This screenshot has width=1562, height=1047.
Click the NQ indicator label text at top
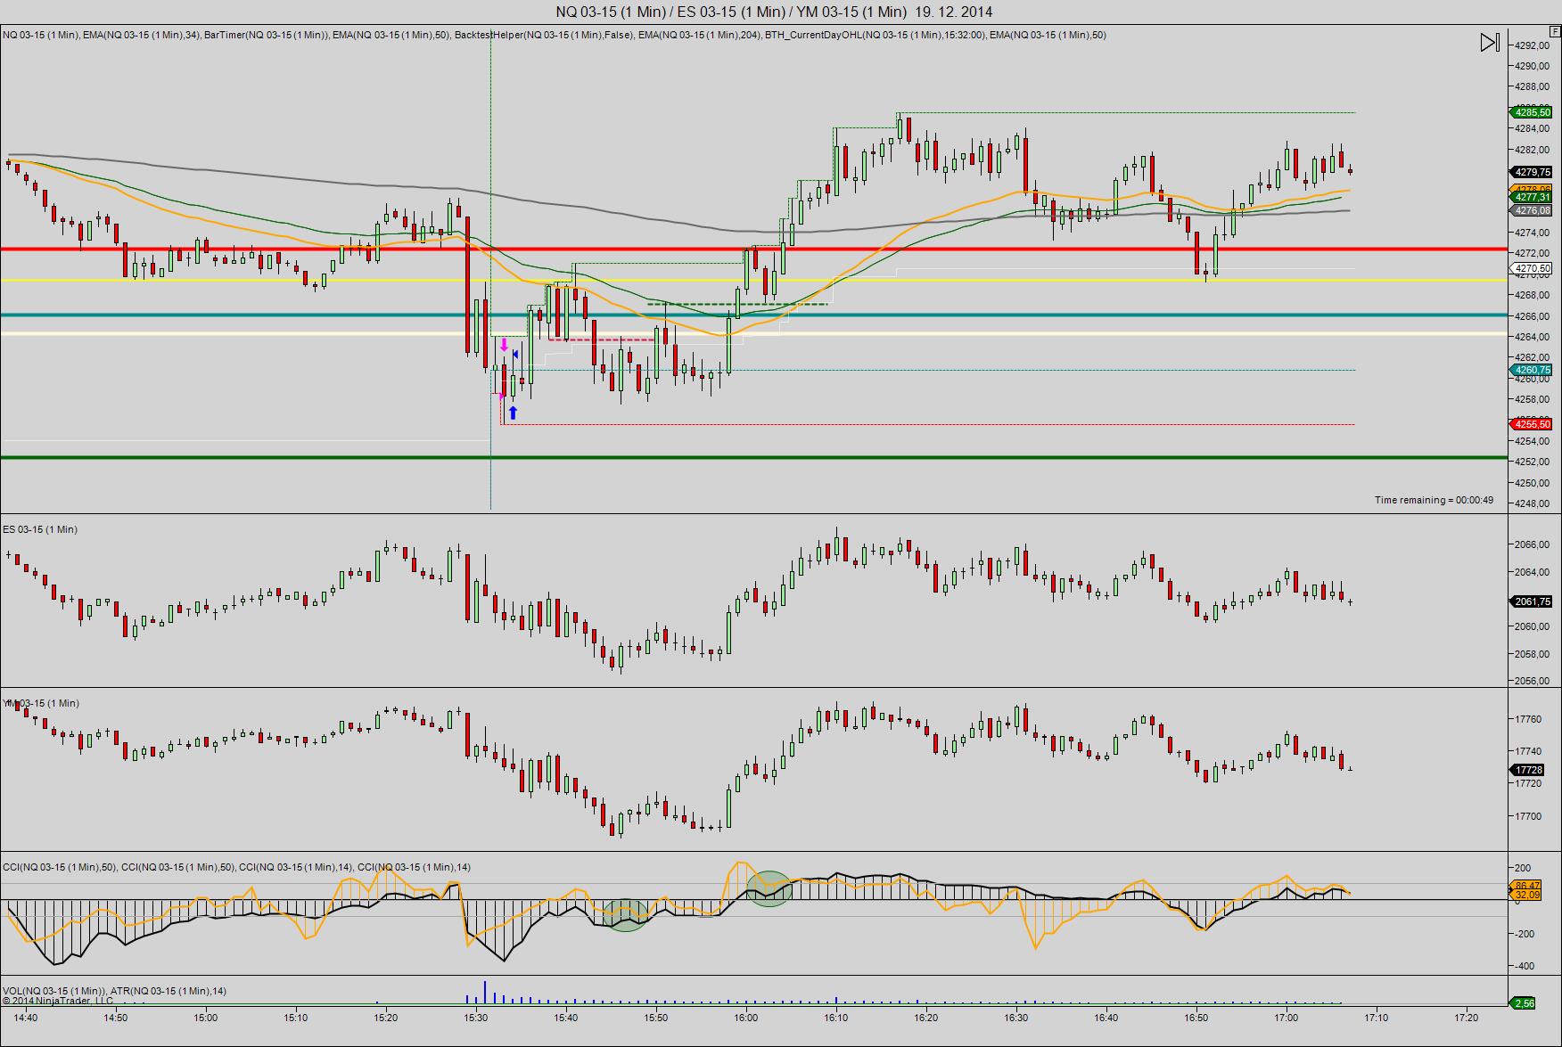click(555, 35)
